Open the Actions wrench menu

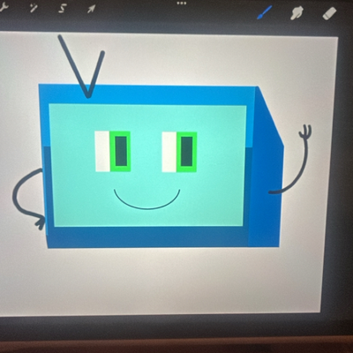[3, 9]
